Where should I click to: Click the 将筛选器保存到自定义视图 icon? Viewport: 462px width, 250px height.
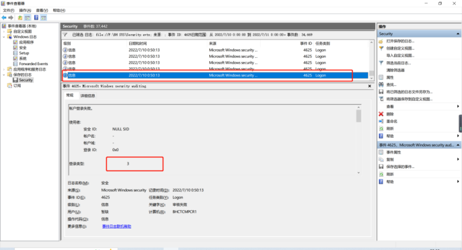coord(381,99)
